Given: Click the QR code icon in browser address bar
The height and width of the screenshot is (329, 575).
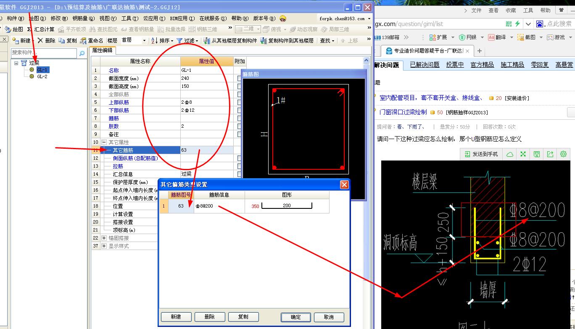Looking at the screenshot, I should (x=509, y=24).
